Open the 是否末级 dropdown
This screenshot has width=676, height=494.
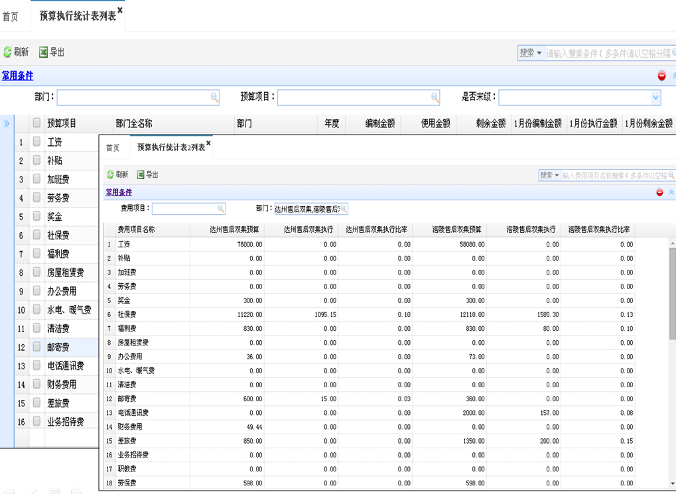(x=655, y=97)
